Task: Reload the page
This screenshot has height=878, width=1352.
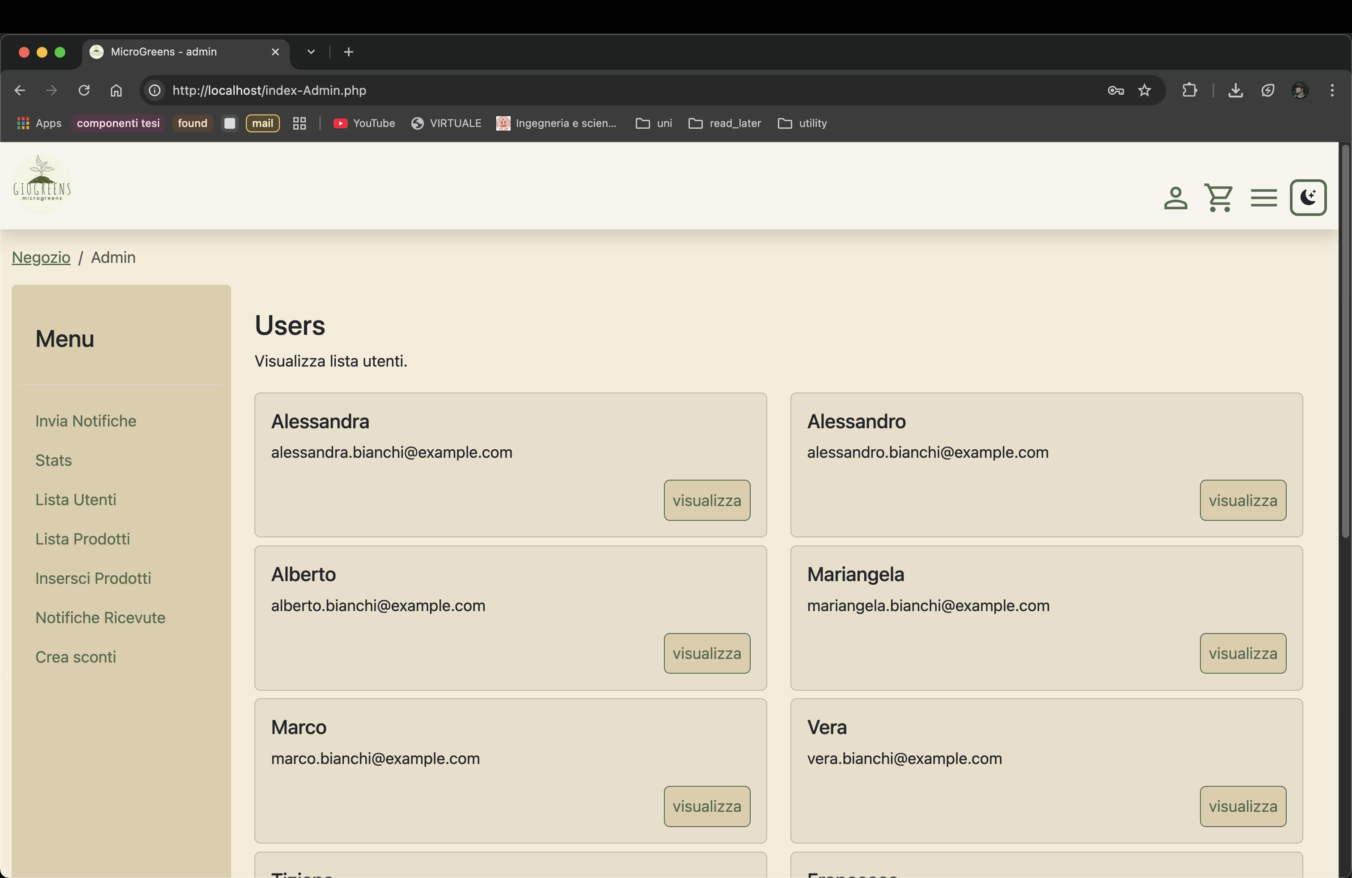Action: pos(84,90)
